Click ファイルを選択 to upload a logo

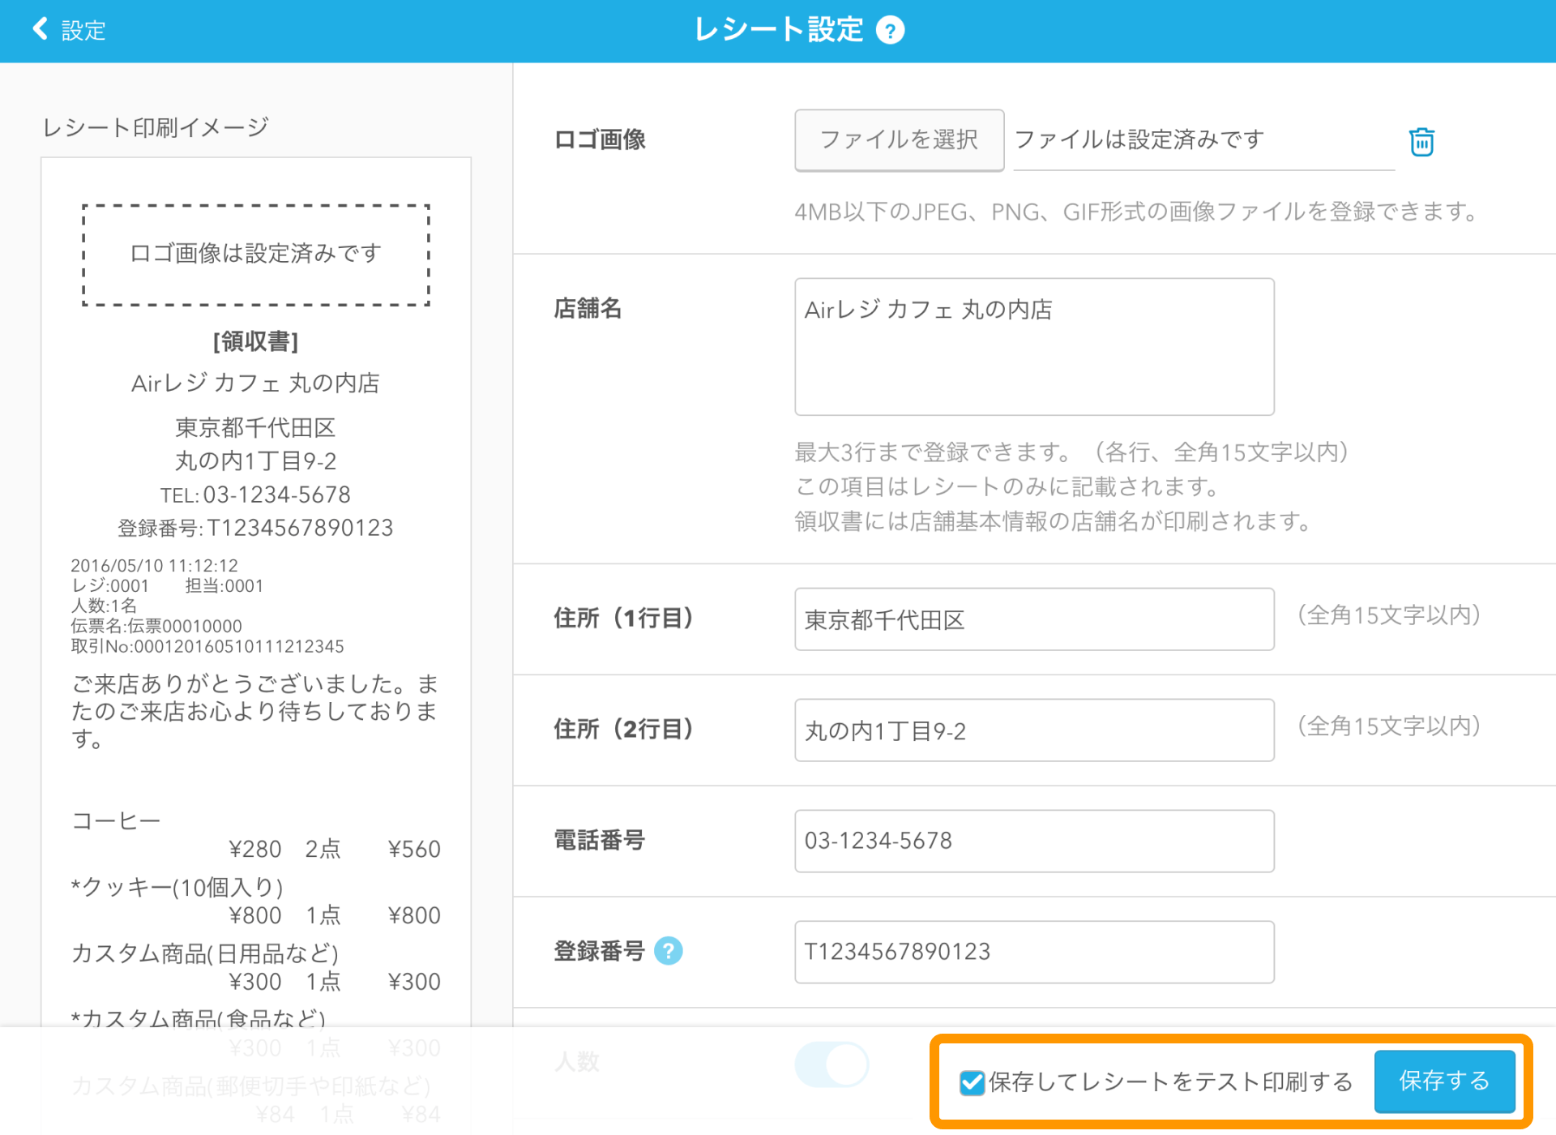(899, 139)
